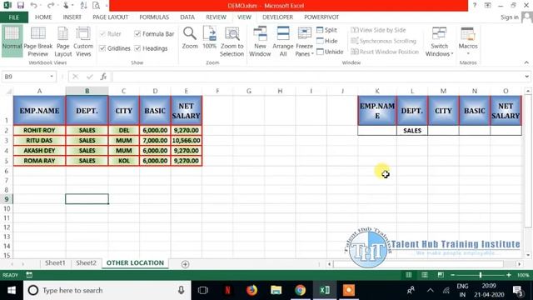Viewport: 533px width, 300px height.
Task: Open the PAGE LAYOUT tab
Action: point(111,17)
